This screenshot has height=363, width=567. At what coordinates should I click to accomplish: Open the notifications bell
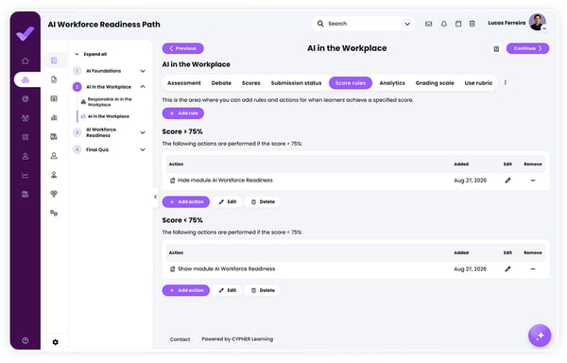444,24
